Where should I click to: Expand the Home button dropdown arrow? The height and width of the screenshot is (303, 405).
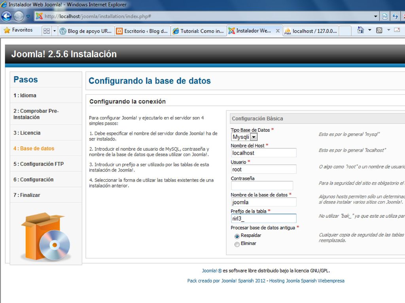[x=370, y=30]
